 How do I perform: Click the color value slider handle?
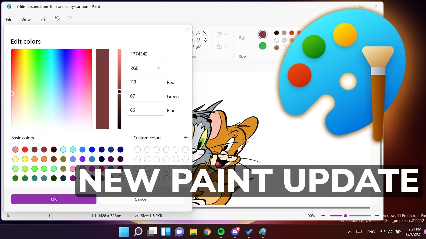[x=119, y=92]
